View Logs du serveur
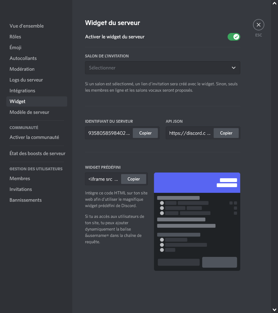The height and width of the screenshot is (313, 278). (26, 80)
